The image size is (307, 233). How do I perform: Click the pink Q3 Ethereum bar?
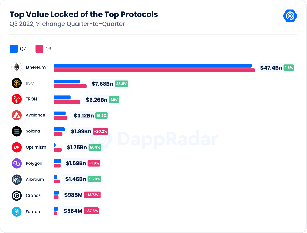pyautogui.click(x=155, y=70)
